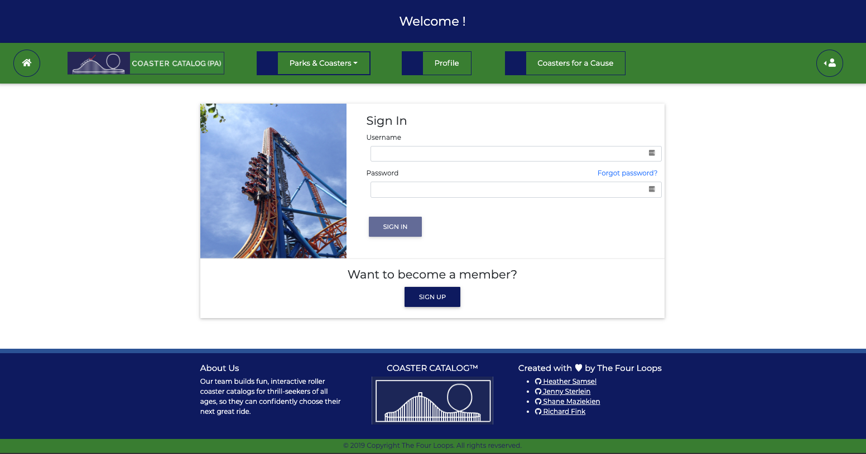Select the Coaster Catalog (PA) logo
866x454 pixels.
146,63
